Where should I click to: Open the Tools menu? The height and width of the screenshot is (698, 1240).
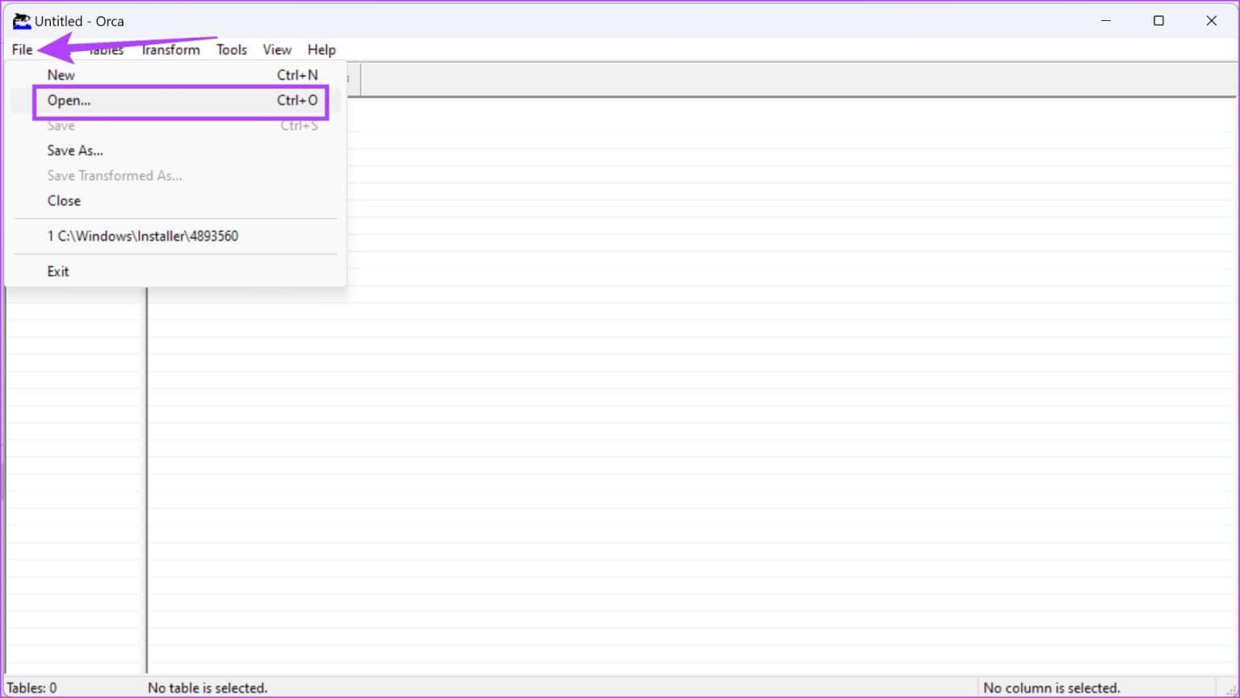pos(231,49)
